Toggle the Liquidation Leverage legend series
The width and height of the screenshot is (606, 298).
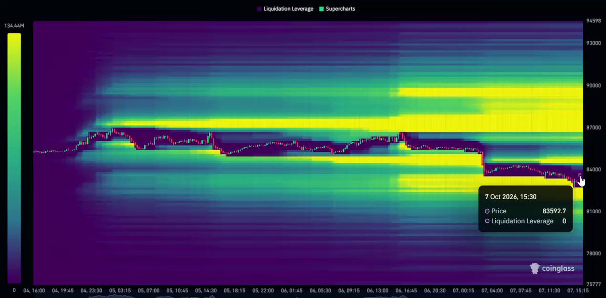pyautogui.click(x=285, y=9)
